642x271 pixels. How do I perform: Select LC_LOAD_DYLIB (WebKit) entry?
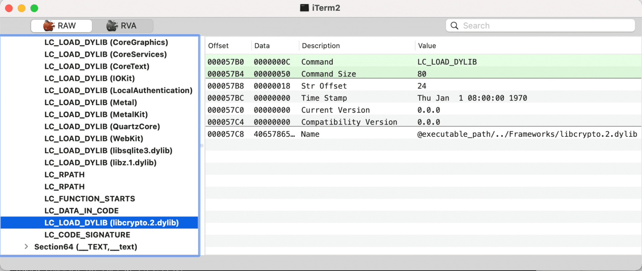coord(94,138)
